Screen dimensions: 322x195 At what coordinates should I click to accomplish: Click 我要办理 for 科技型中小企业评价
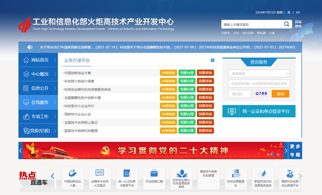(x=187, y=106)
